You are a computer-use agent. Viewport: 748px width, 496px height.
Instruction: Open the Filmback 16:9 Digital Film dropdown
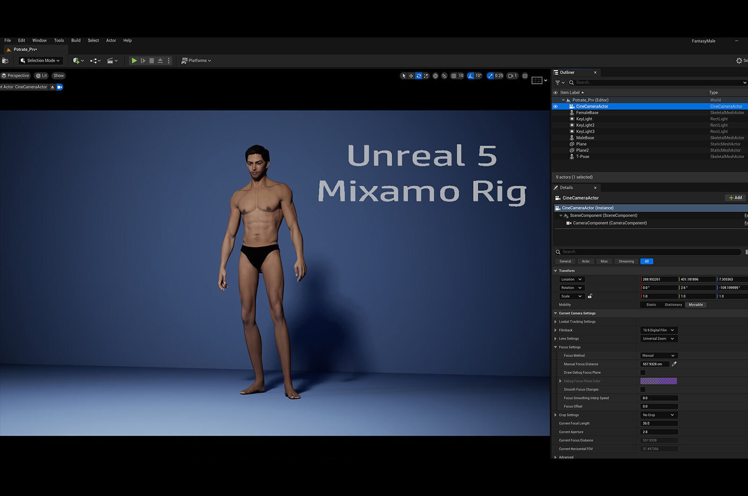pyautogui.click(x=659, y=330)
